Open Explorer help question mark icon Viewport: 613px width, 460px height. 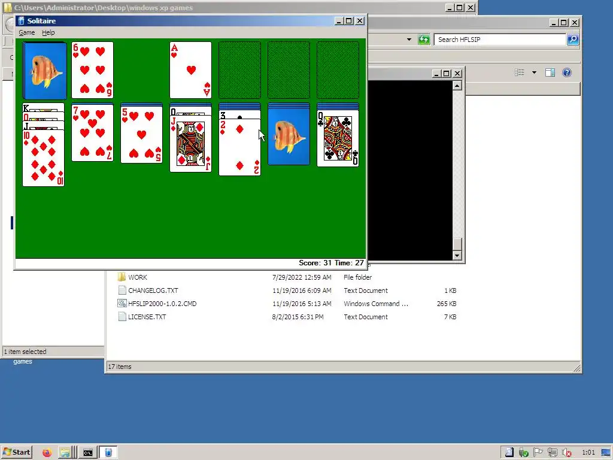[566, 72]
